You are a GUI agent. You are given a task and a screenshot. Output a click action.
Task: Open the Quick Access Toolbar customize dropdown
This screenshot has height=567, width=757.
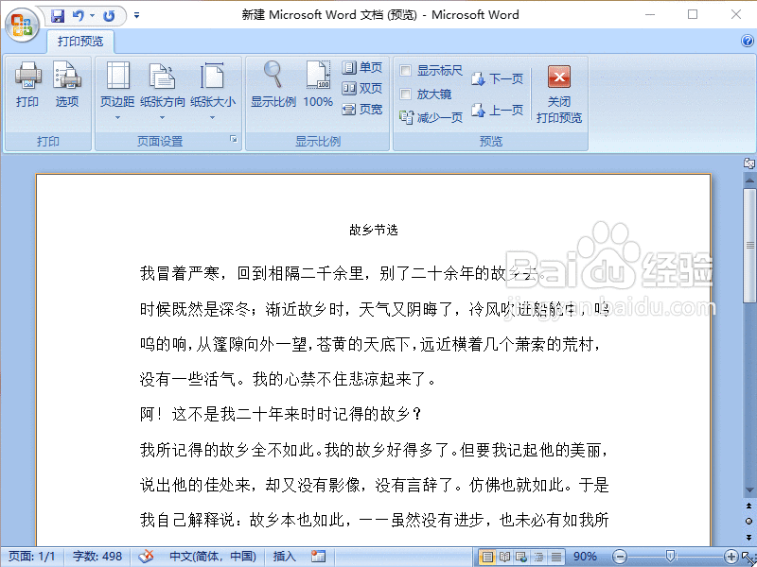pyautogui.click(x=134, y=15)
